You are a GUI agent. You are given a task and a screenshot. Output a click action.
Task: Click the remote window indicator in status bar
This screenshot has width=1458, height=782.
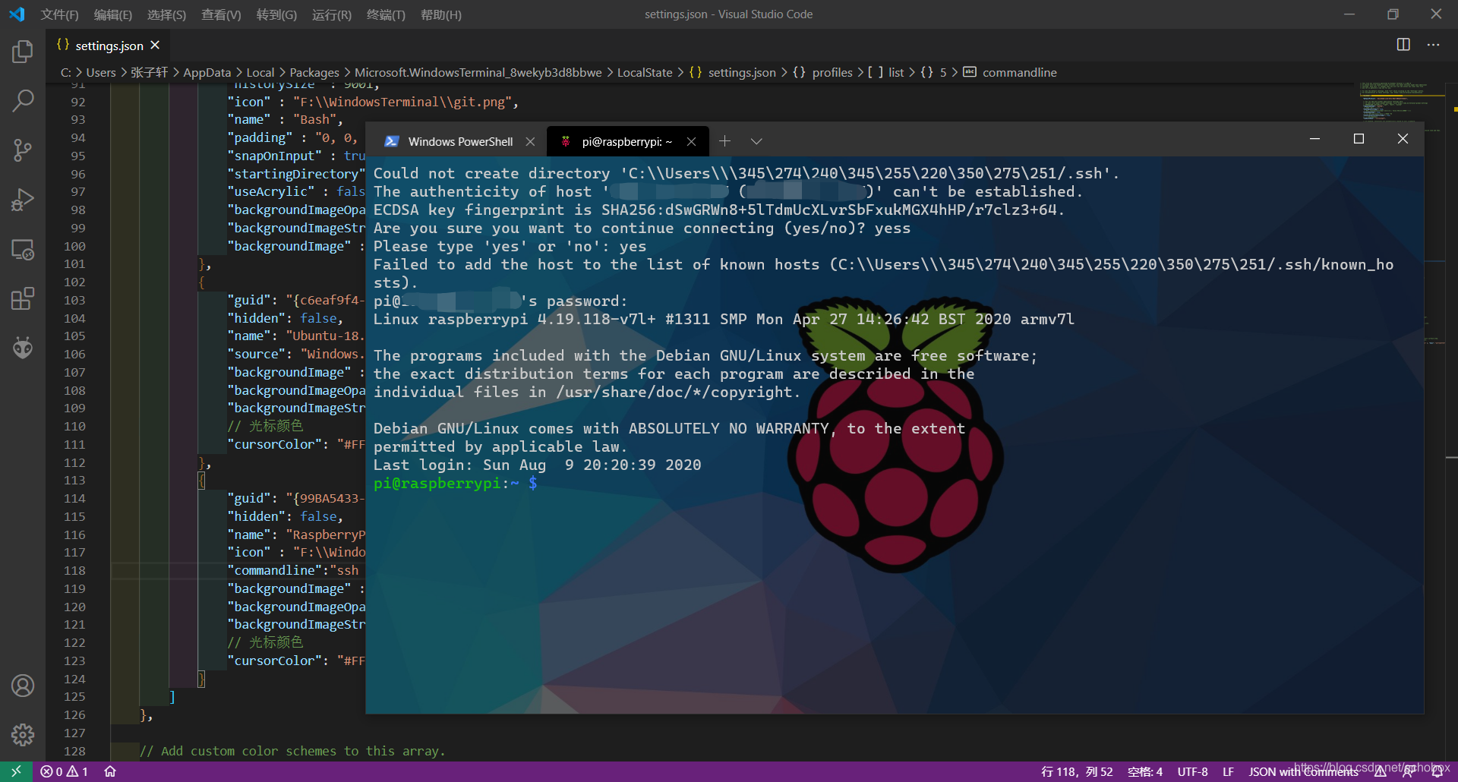tap(16, 771)
